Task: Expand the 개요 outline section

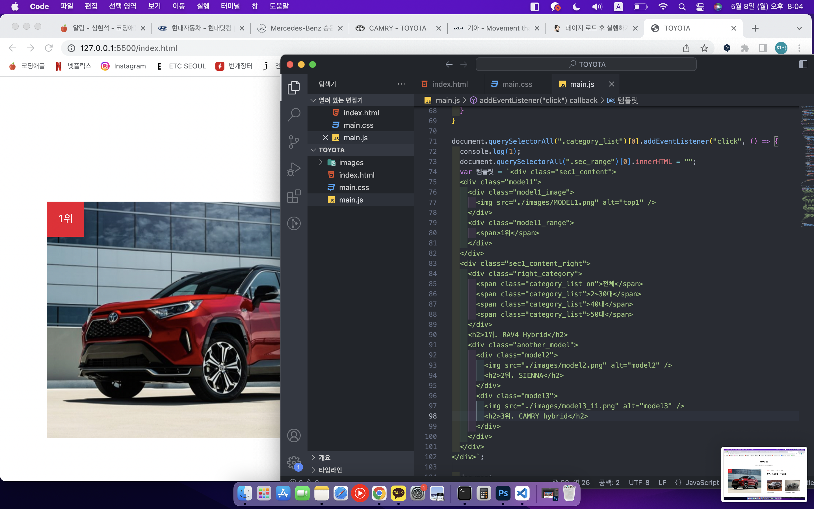Action: [361, 458]
